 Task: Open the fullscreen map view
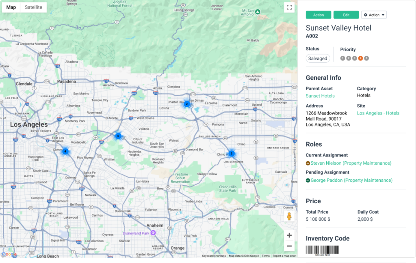tap(289, 7)
